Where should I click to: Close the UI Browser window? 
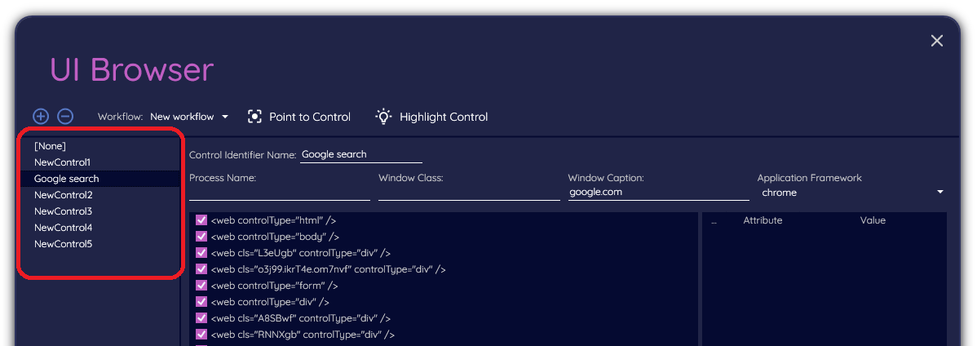[x=937, y=41]
